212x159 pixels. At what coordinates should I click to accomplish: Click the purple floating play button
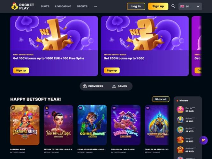coord(203,141)
